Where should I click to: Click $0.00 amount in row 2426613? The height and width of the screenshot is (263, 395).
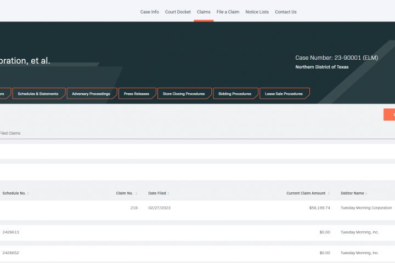pyautogui.click(x=325, y=232)
